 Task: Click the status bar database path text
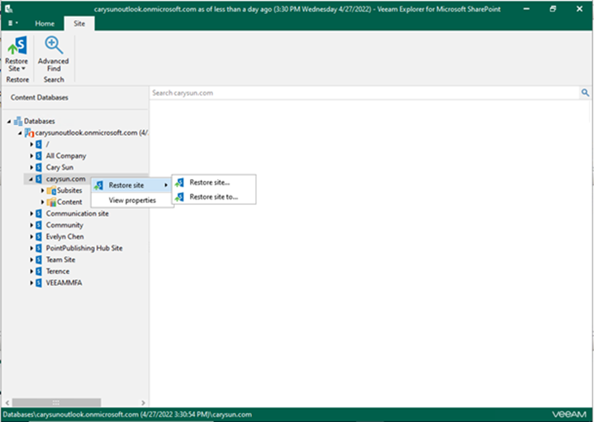click(x=127, y=415)
